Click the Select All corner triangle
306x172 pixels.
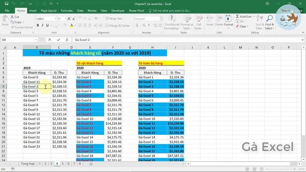point(4,47)
